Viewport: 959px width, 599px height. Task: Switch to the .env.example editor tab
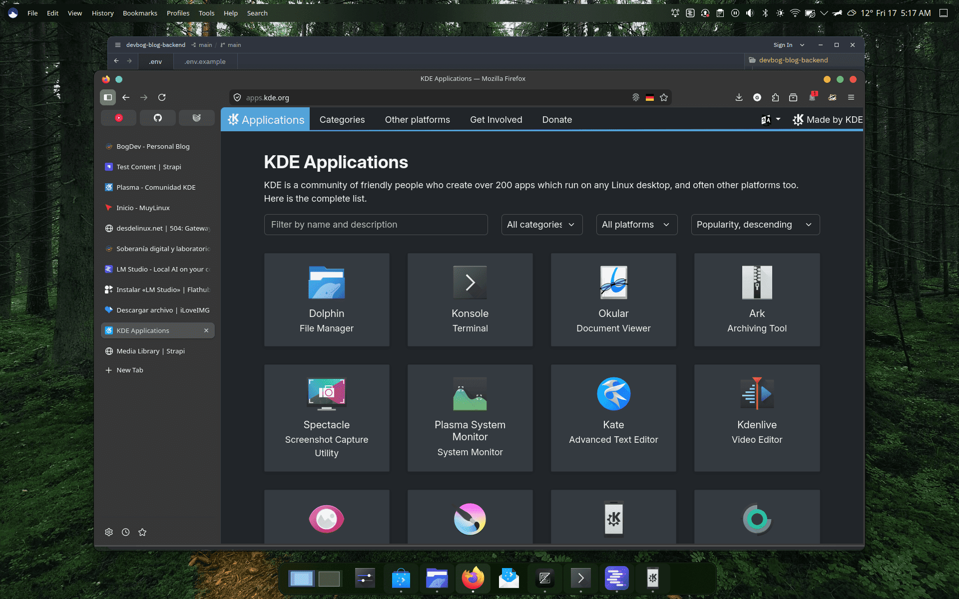(205, 61)
